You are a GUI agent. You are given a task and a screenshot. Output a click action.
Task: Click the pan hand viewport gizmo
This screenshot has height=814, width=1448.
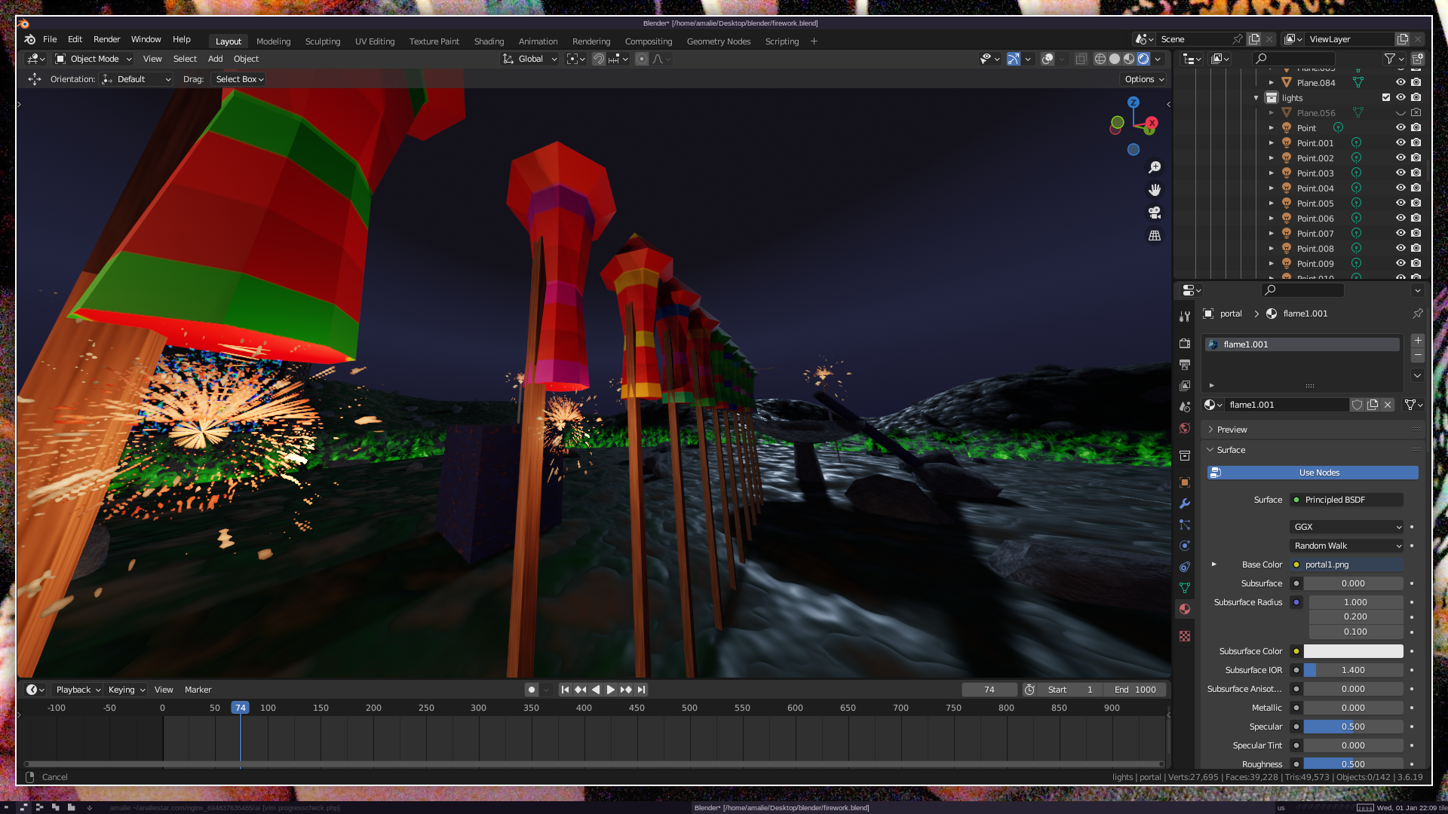(1154, 190)
